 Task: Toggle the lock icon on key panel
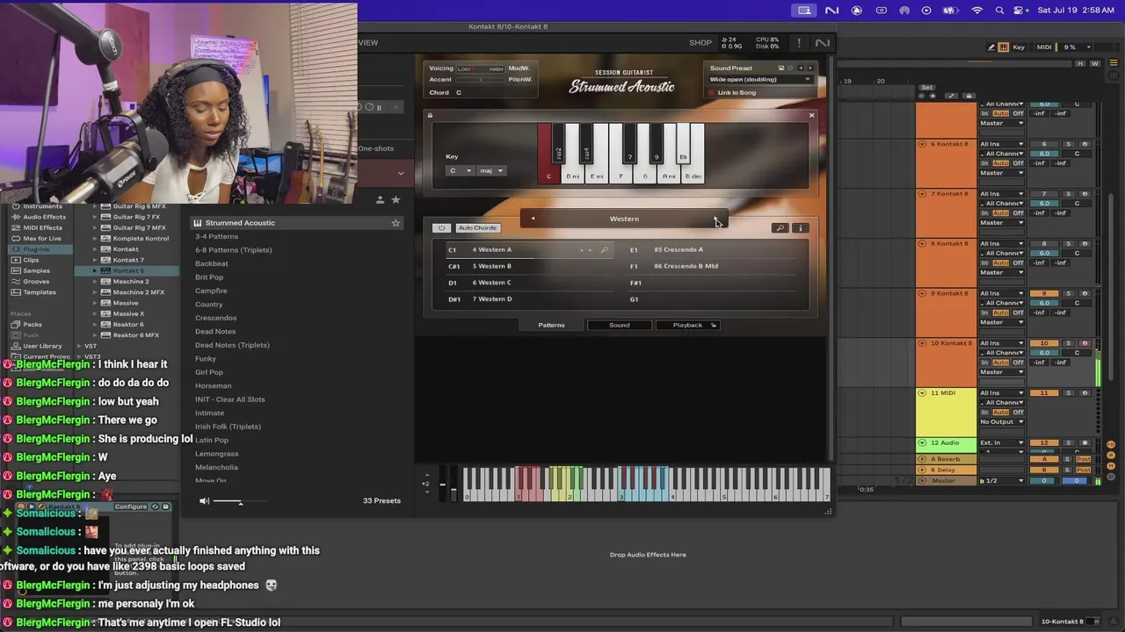pos(430,115)
